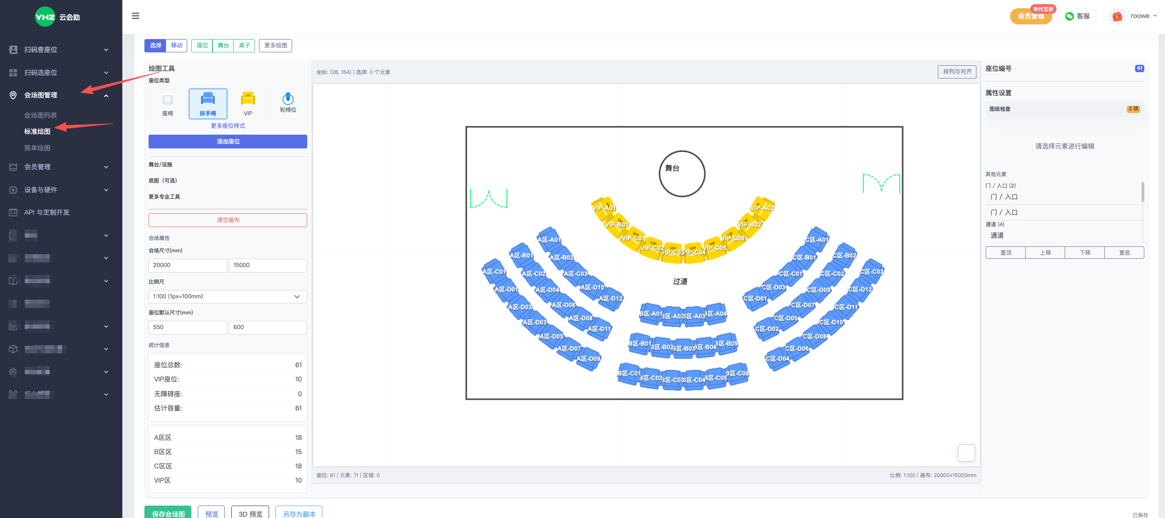Open 会场图列表 in the sidebar
1165x518 pixels.
point(40,115)
